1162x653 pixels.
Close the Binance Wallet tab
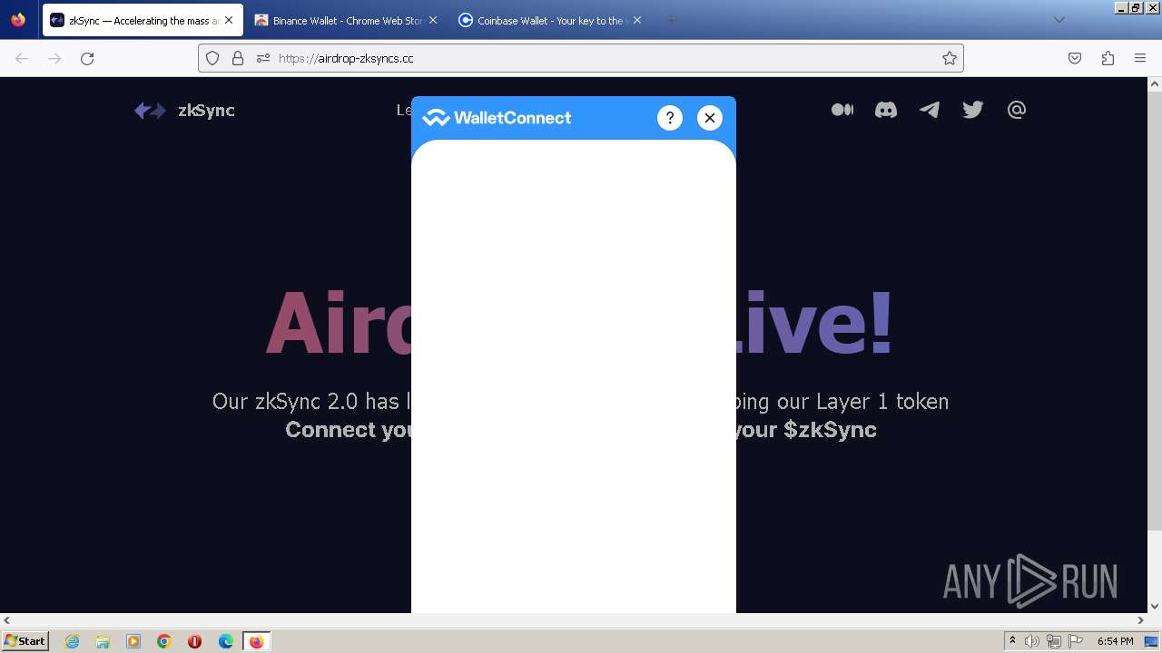pyautogui.click(x=433, y=20)
